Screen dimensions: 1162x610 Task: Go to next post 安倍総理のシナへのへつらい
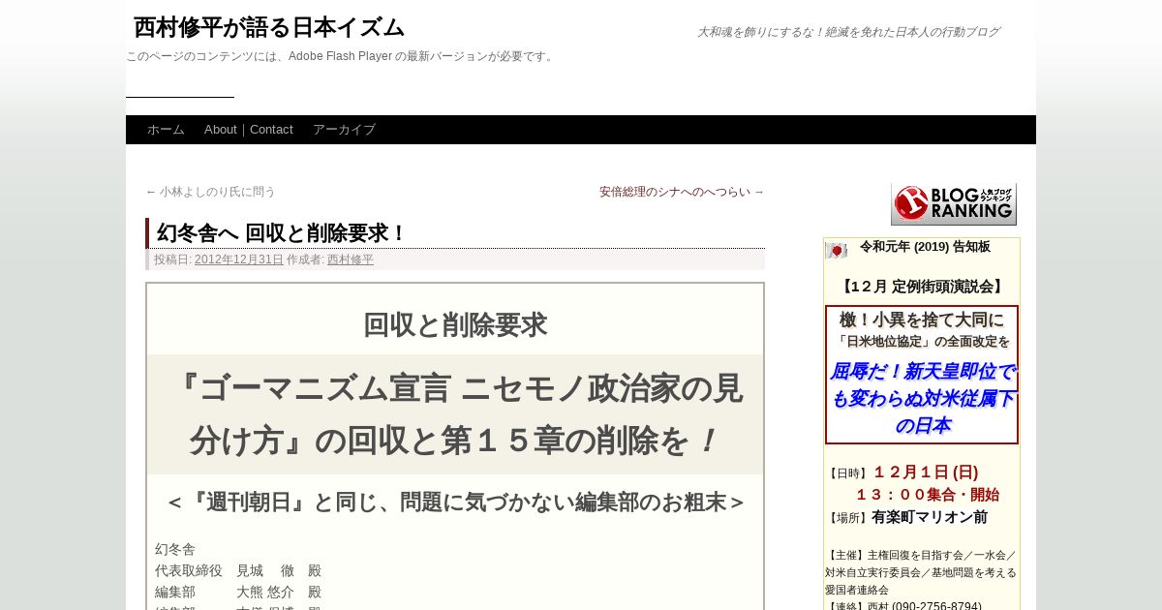click(x=682, y=192)
